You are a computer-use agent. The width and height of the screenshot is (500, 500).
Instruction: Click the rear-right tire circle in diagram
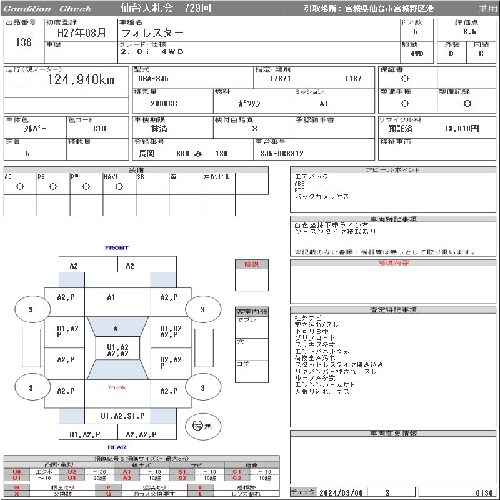[x=202, y=387]
